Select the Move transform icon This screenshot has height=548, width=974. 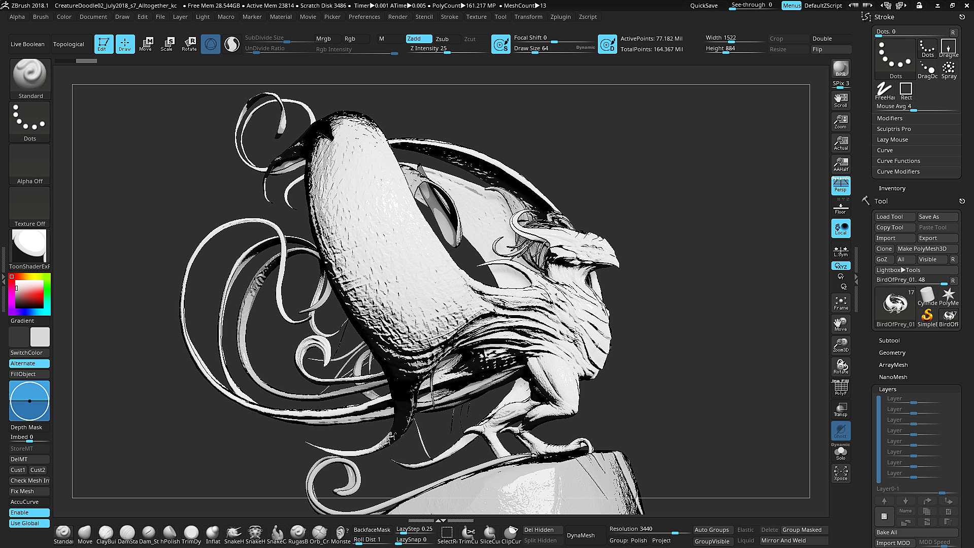tap(146, 44)
